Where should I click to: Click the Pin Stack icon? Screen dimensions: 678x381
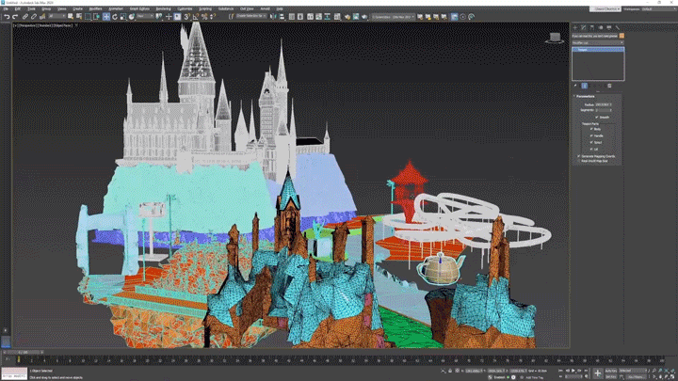pos(575,86)
